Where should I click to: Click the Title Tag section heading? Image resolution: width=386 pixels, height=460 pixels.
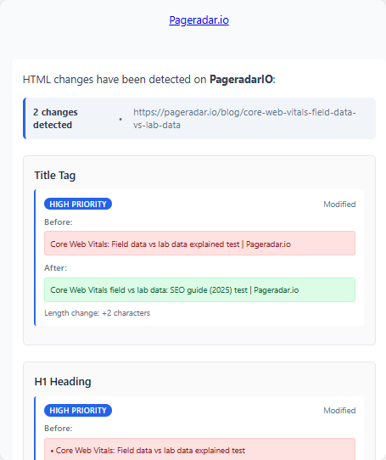(x=55, y=175)
